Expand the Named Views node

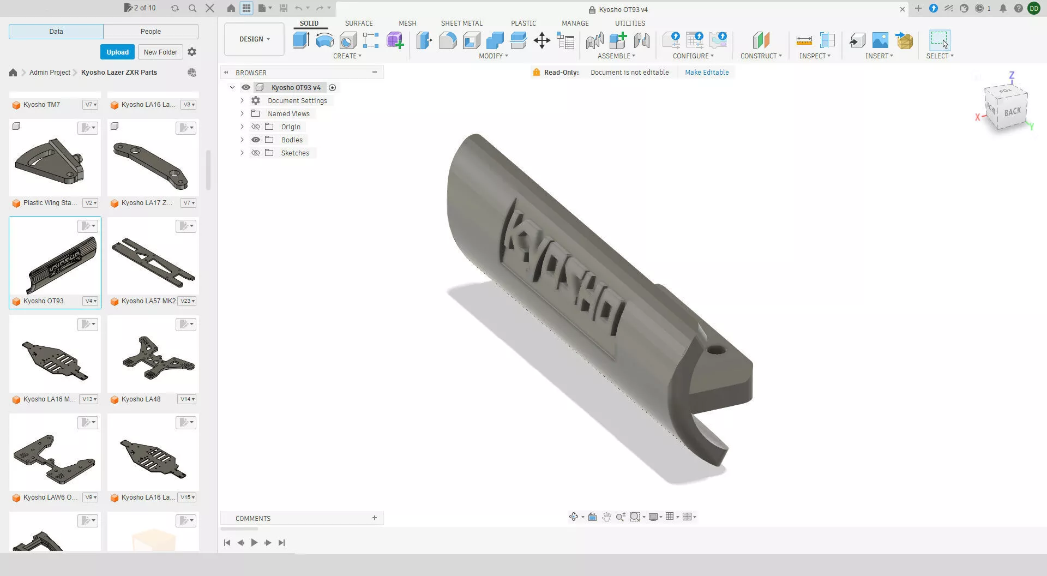[x=242, y=113]
